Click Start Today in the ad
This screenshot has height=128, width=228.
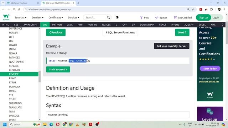pos(210,69)
